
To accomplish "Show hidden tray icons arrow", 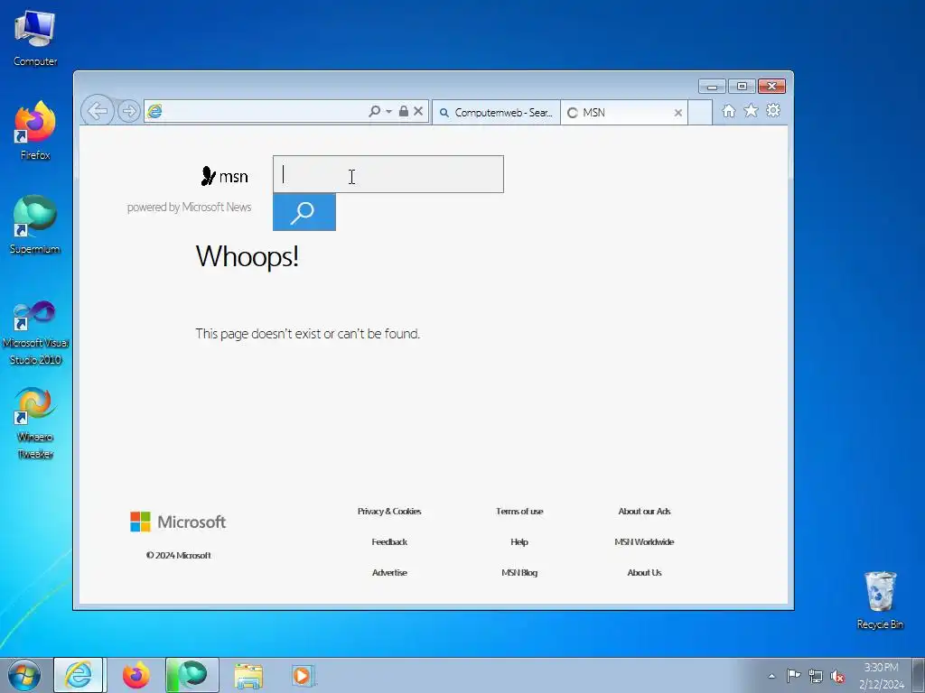I will tap(771, 676).
